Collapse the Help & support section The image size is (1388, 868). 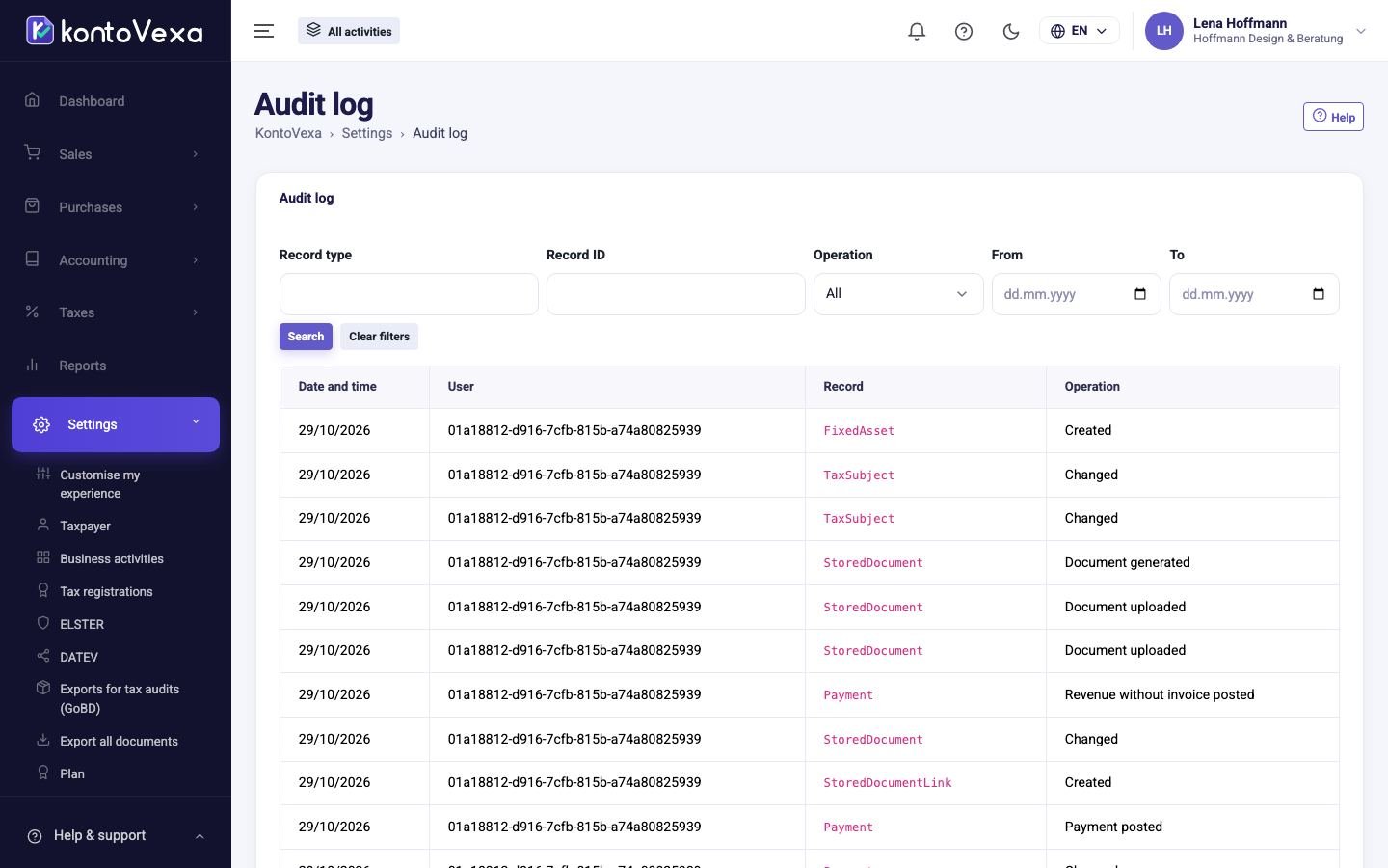(116, 835)
